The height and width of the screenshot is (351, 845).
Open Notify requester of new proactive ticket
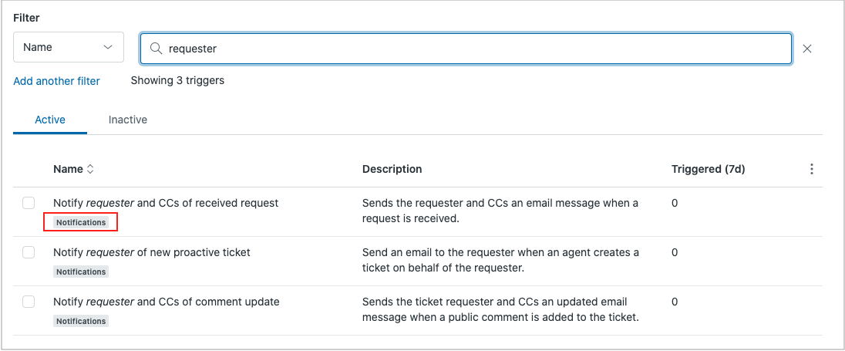tap(152, 252)
